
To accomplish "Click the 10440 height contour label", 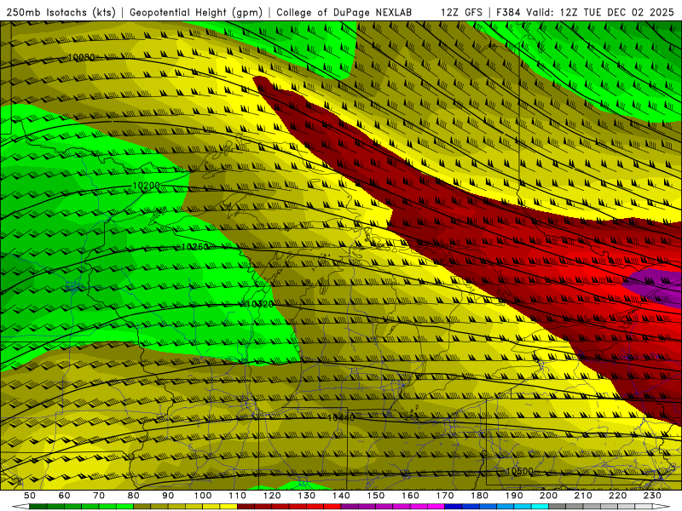I will [x=341, y=417].
